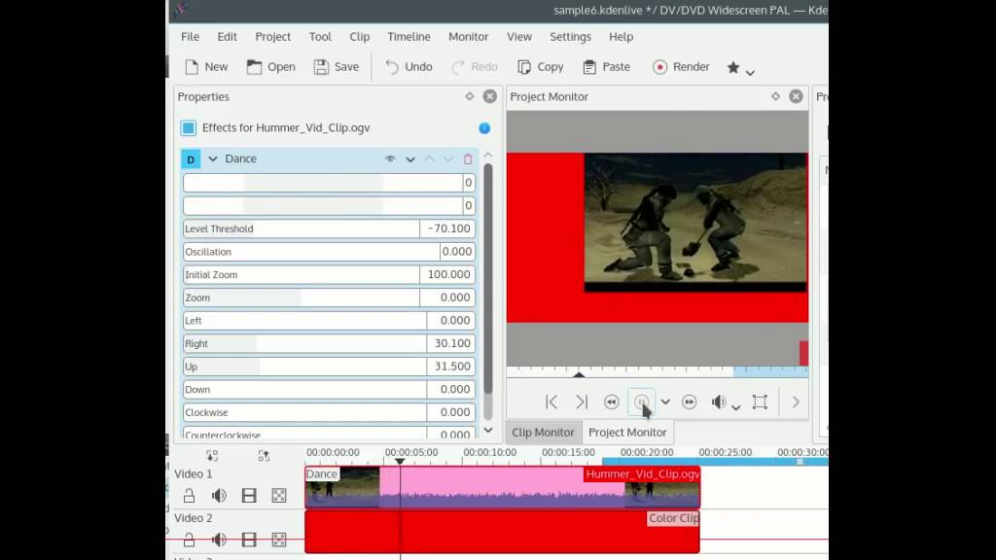Go to zone end in Project Monitor
996x560 pixels.
(582, 402)
